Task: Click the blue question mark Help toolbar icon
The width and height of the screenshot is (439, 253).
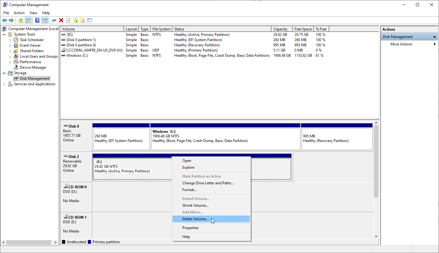Action: (x=37, y=20)
